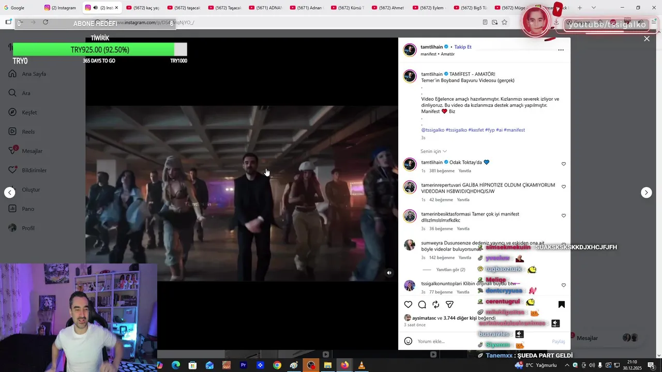The image size is (662, 372).
Task: Reply via Yanıtla on tamerinrepertuvari comment
Action: coord(463,200)
